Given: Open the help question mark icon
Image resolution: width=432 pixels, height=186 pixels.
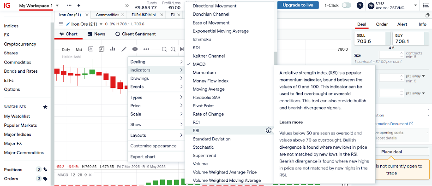Looking at the screenshot, I should 360,6.
